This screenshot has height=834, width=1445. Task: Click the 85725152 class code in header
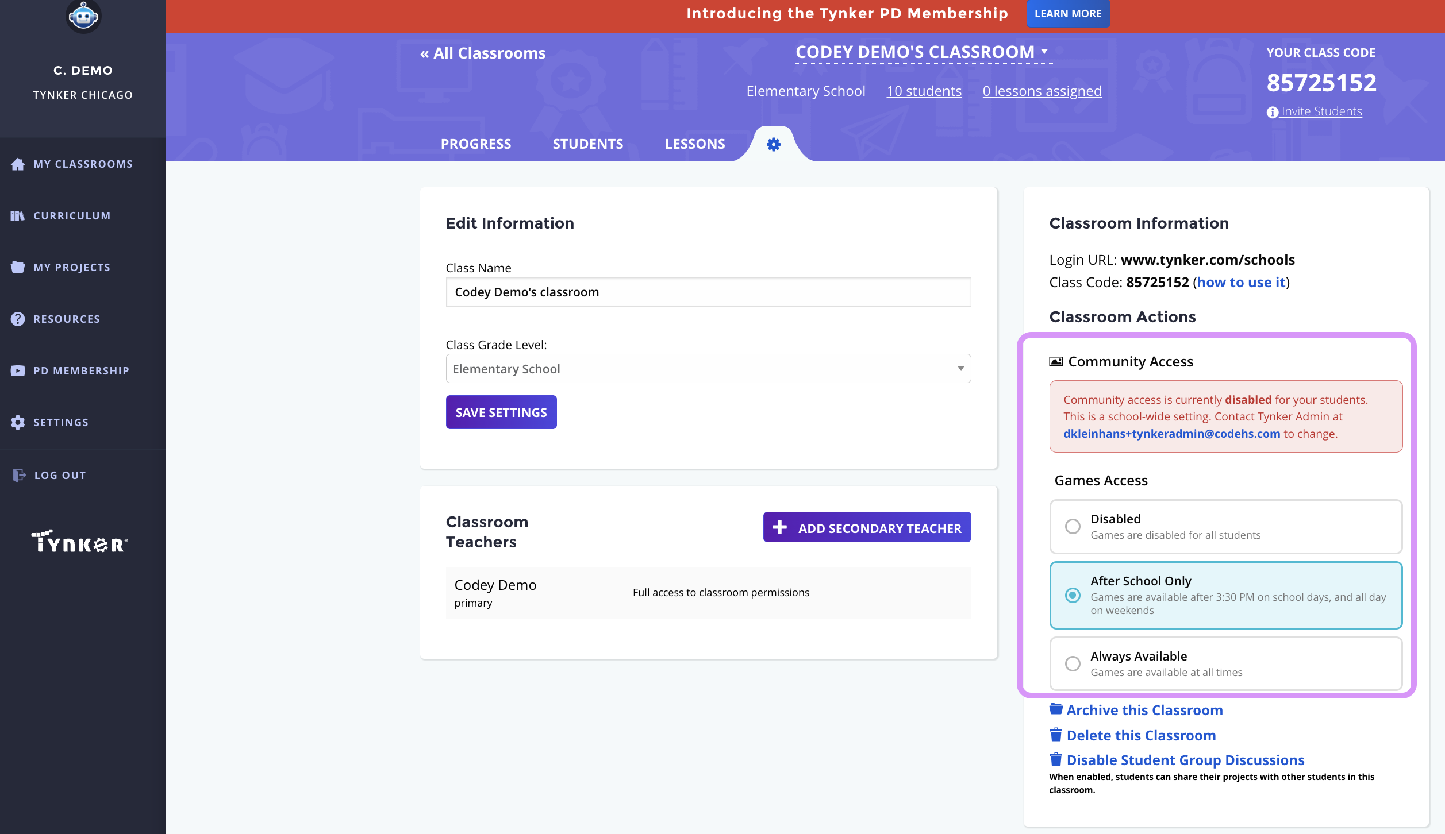coord(1321,83)
